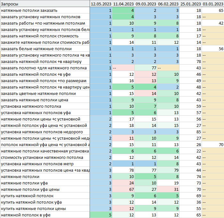
Task: Select the 11.04.2023 date column header
Action: click(124, 4)
